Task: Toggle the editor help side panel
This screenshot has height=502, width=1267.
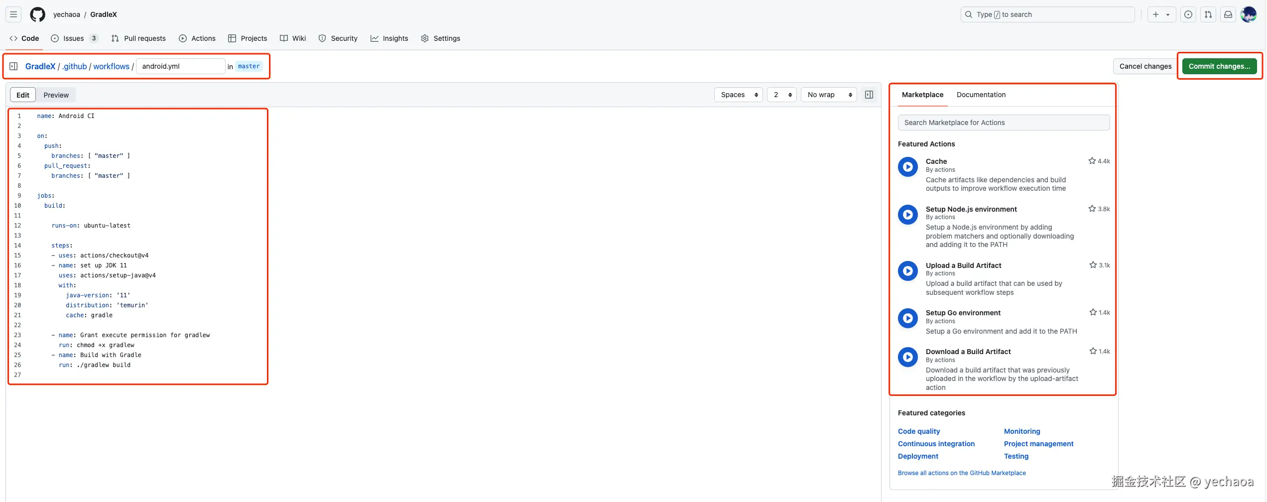Action: tap(869, 95)
